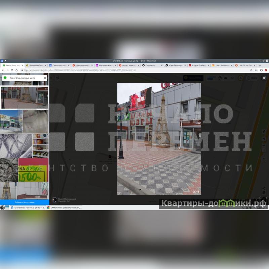This screenshot has height=269, width=269.
Task: Reload the current page
Action: coord(12,70)
